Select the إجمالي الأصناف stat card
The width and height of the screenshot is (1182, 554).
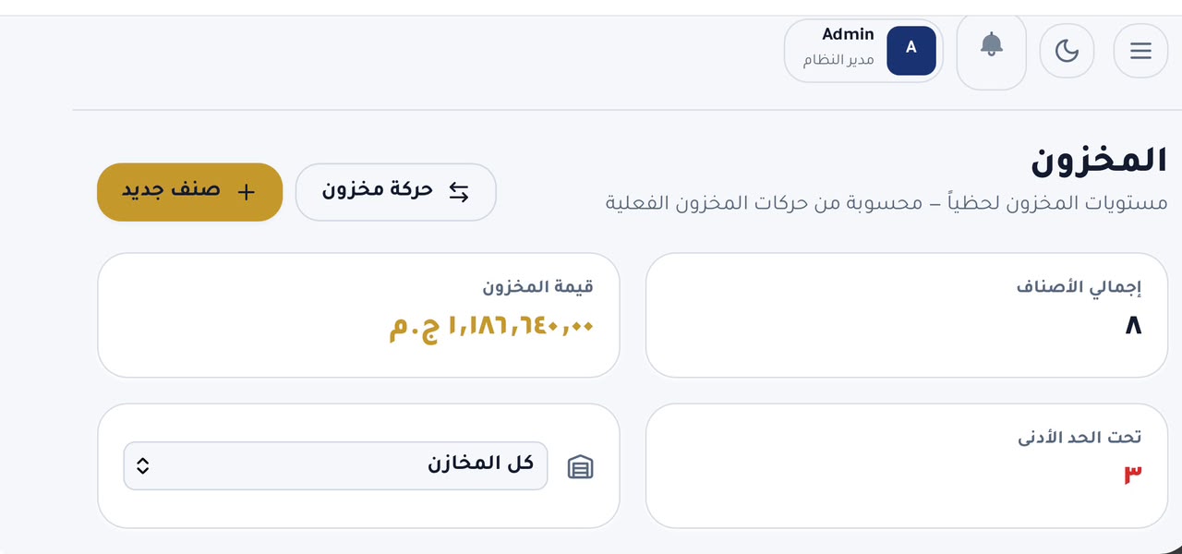907,315
